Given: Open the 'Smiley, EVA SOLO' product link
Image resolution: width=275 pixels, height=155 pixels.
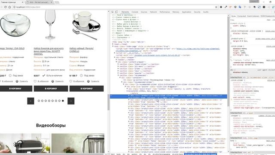Looking at the screenshot, I should (12, 48).
